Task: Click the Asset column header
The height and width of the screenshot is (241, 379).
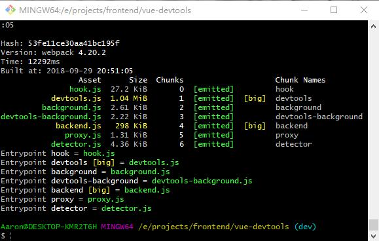Action: tap(90, 80)
